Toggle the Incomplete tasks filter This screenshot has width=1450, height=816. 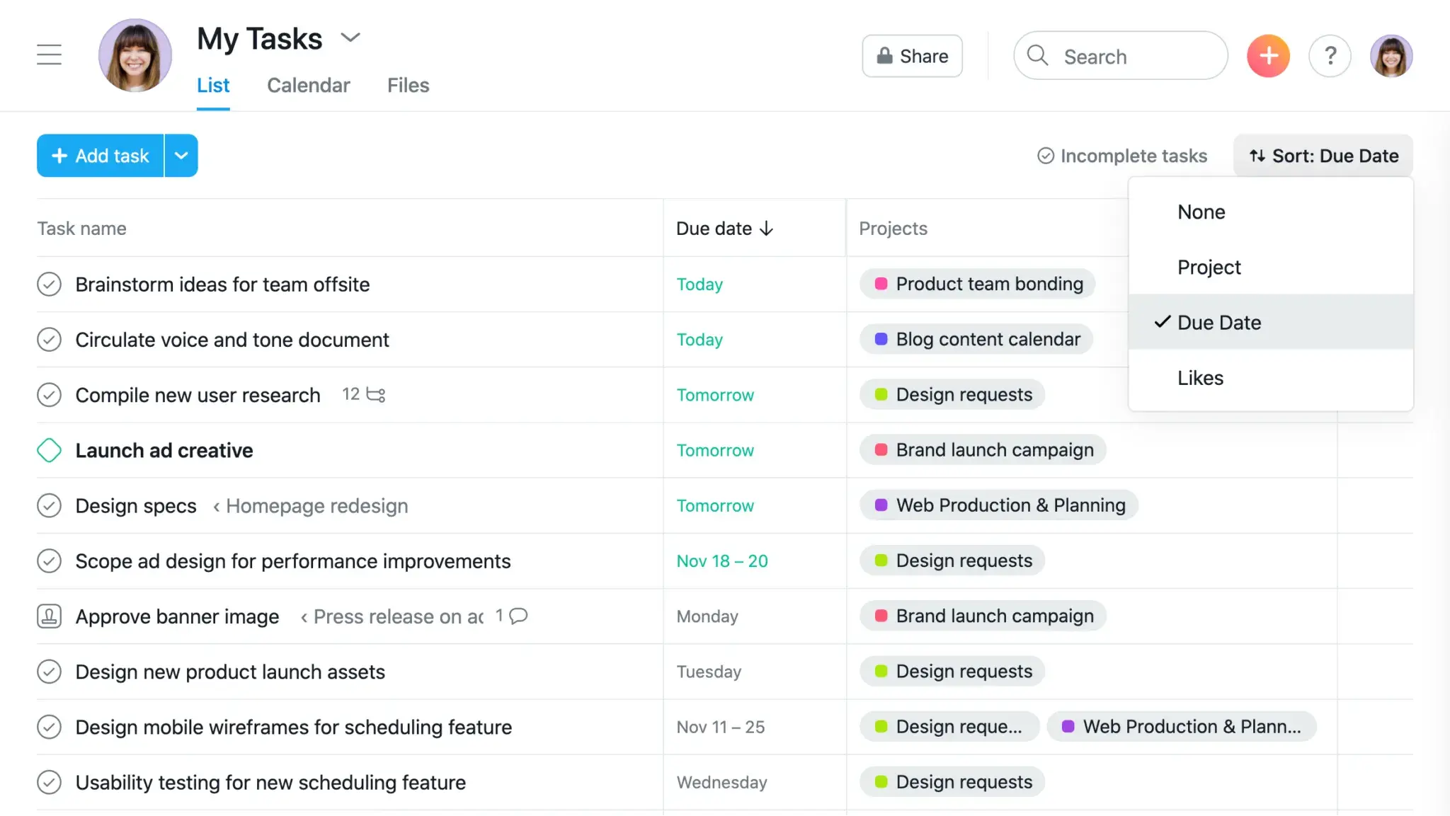click(x=1122, y=155)
